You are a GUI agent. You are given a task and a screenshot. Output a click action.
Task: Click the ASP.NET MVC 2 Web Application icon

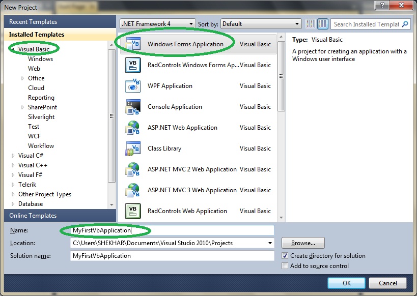133,169
